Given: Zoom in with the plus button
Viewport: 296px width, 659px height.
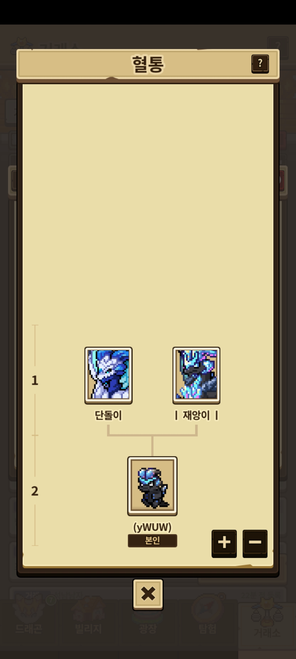Looking at the screenshot, I should coord(224,543).
